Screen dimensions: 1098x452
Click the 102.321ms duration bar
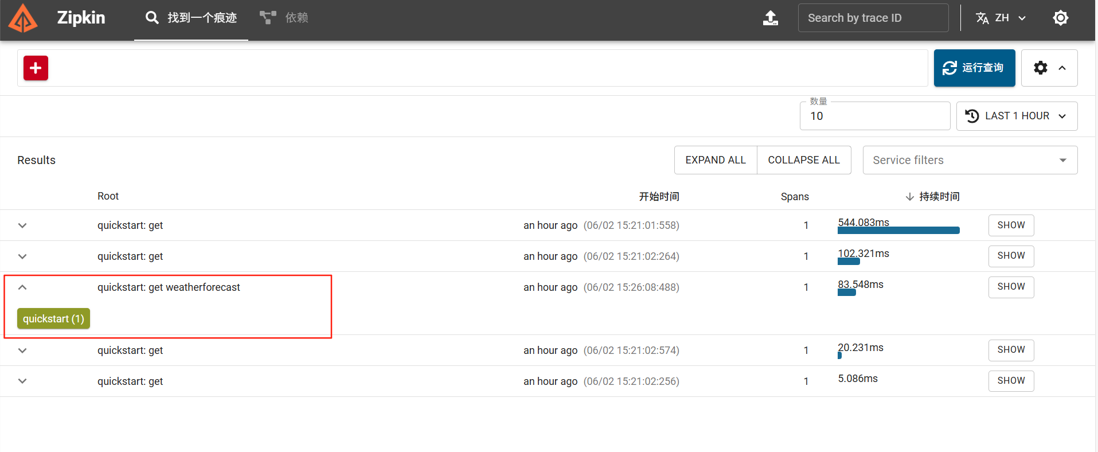click(x=849, y=262)
